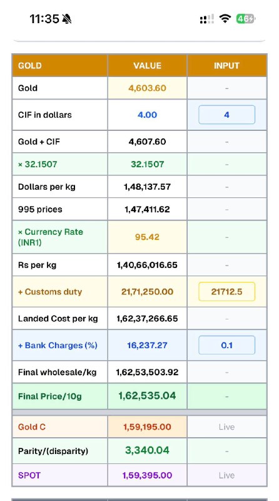Select the SPOT value 1,59,395.00
The height and width of the screenshot is (501, 279).
coord(147,475)
